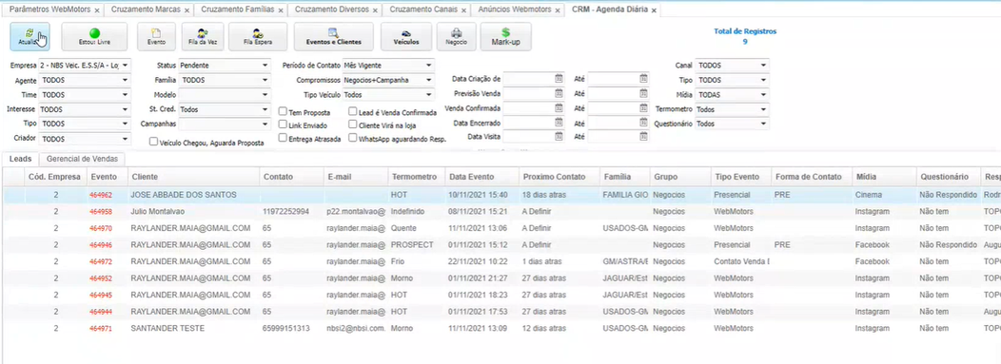Expand the Termometro dropdown
This screenshot has width=1001, height=364.
[733, 109]
